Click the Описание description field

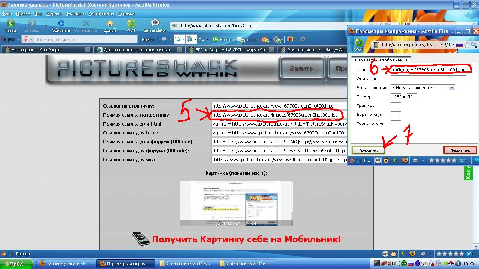[x=428, y=78]
